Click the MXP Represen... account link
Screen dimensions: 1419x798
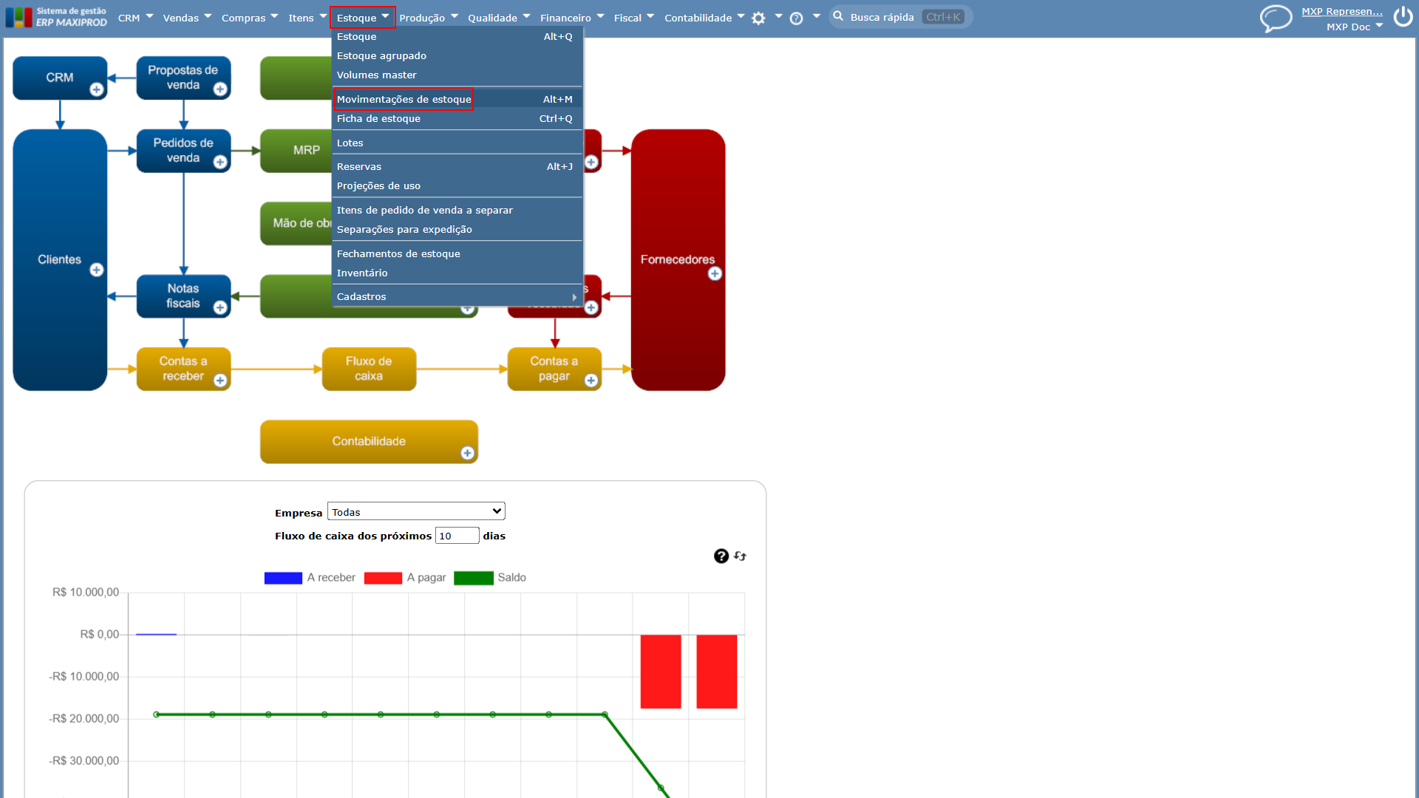click(x=1341, y=11)
